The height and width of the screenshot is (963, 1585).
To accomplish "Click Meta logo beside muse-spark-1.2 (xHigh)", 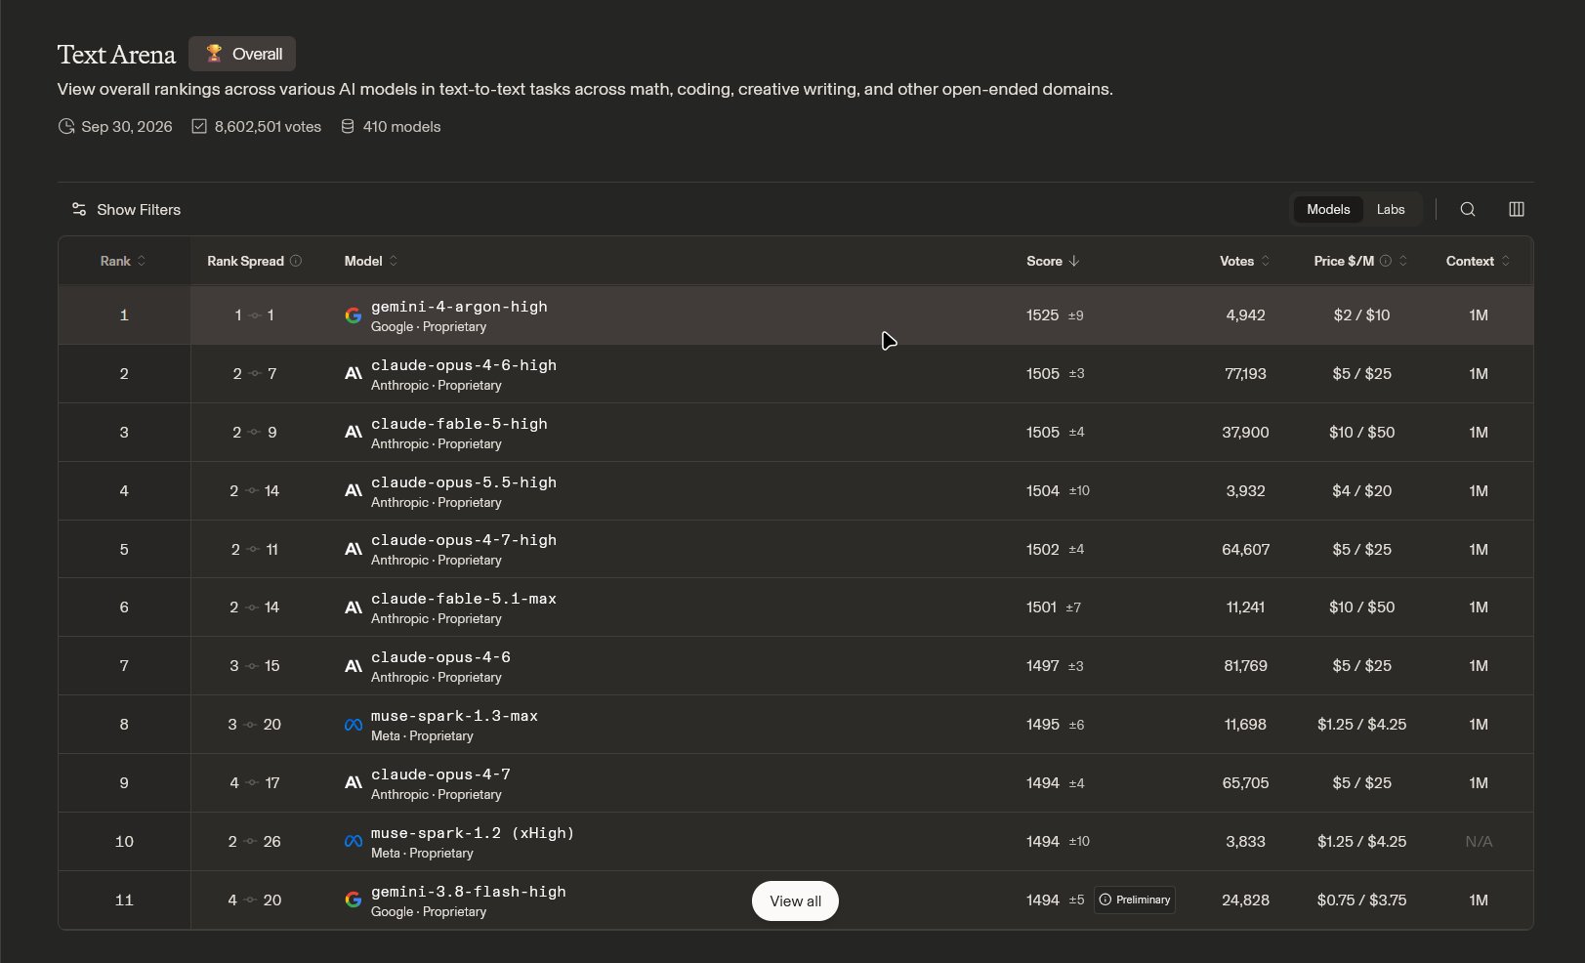I will coord(354,842).
